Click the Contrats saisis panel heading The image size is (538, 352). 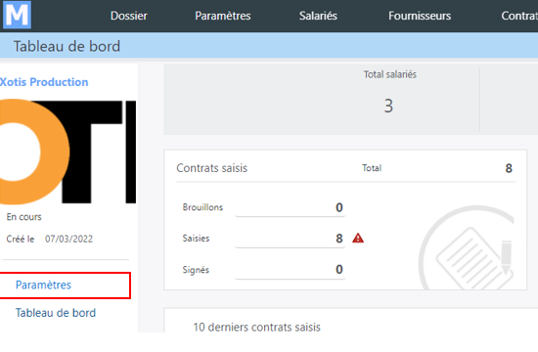pyautogui.click(x=211, y=168)
